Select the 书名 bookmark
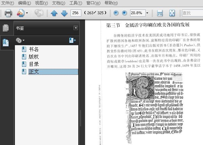Screen dimensions: 203x145 34,49
